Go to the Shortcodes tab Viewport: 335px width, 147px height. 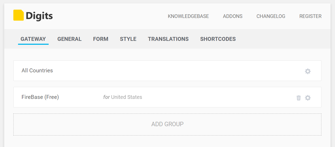pos(218,39)
